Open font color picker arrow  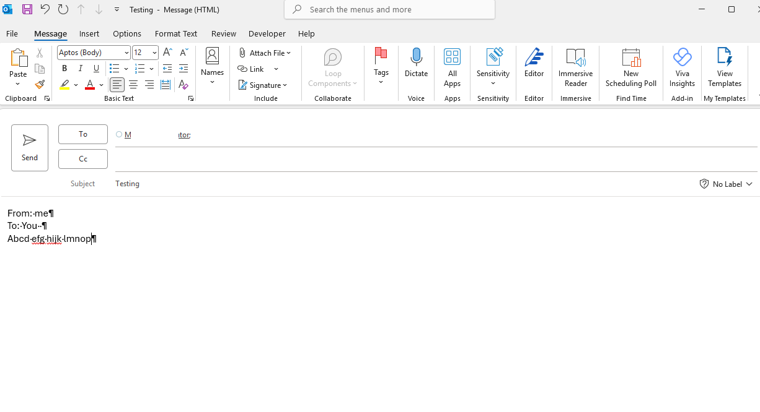(101, 85)
